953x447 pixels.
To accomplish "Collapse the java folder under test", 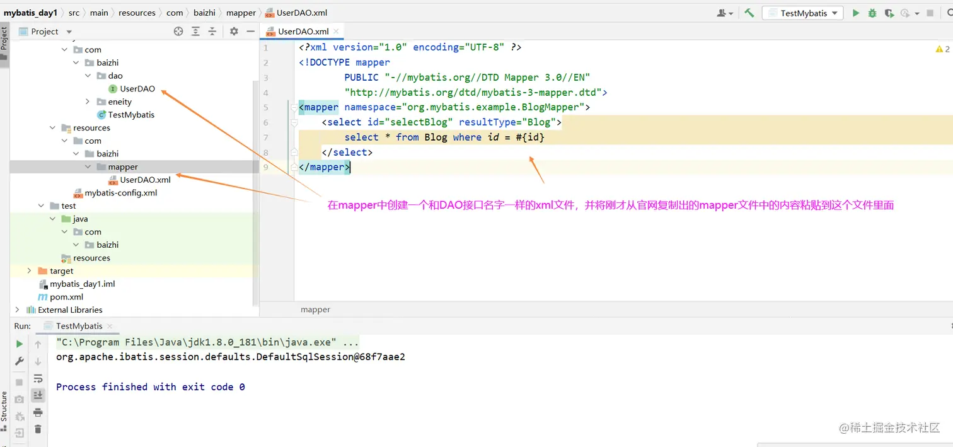I will point(53,219).
